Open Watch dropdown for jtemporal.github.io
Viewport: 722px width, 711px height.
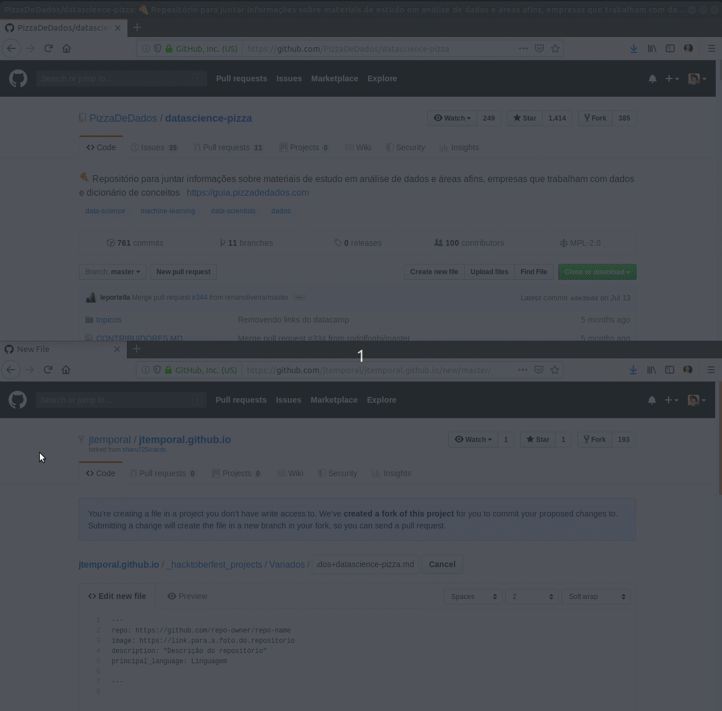473,440
